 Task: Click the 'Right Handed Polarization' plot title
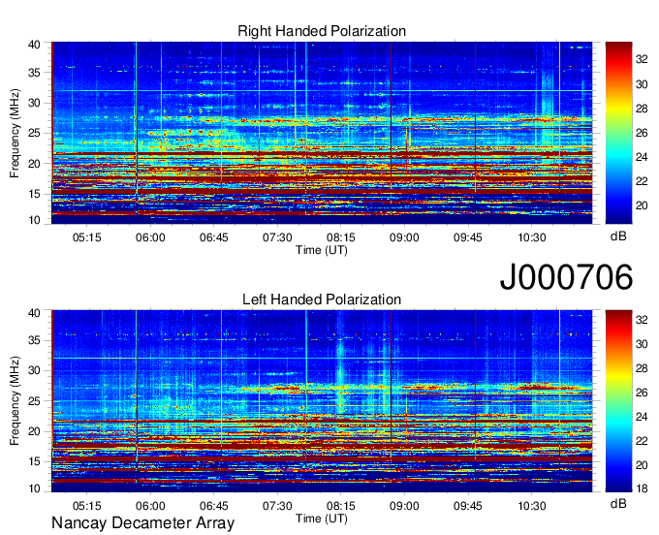click(x=322, y=31)
